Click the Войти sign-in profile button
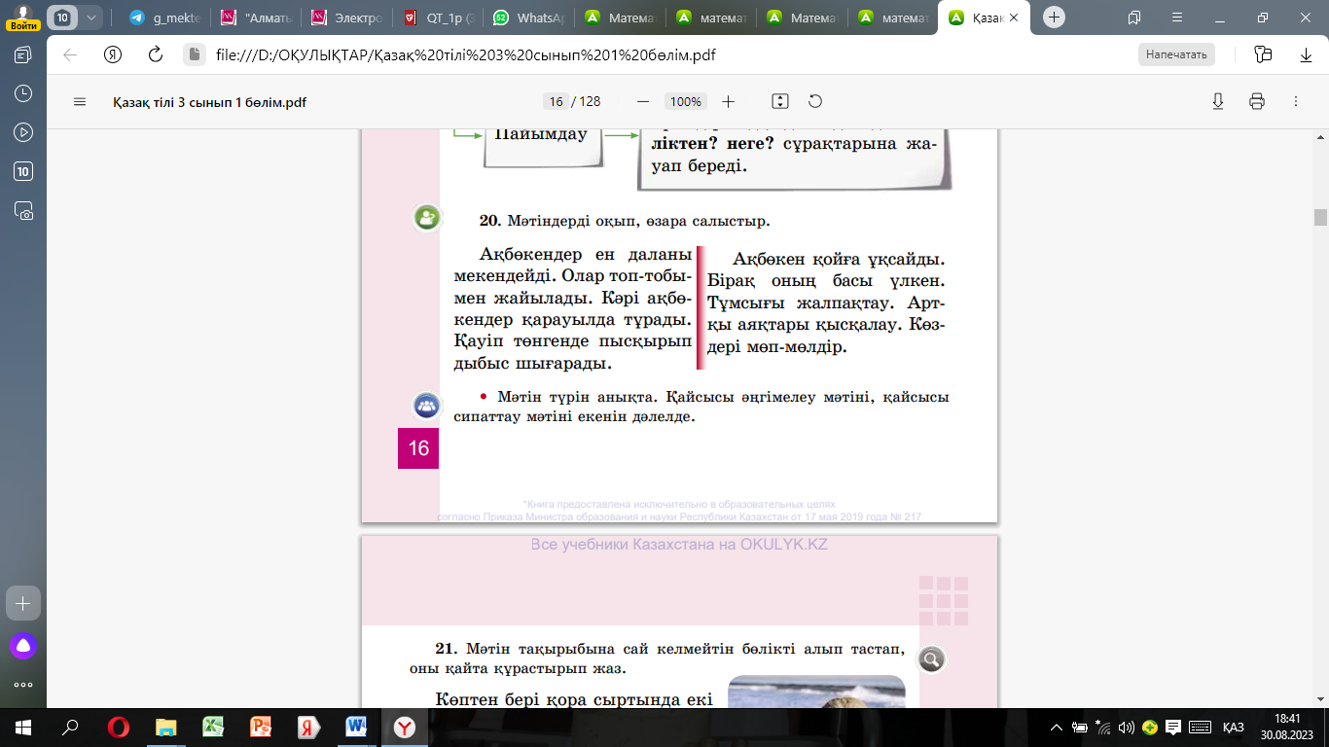 pyautogui.click(x=23, y=18)
